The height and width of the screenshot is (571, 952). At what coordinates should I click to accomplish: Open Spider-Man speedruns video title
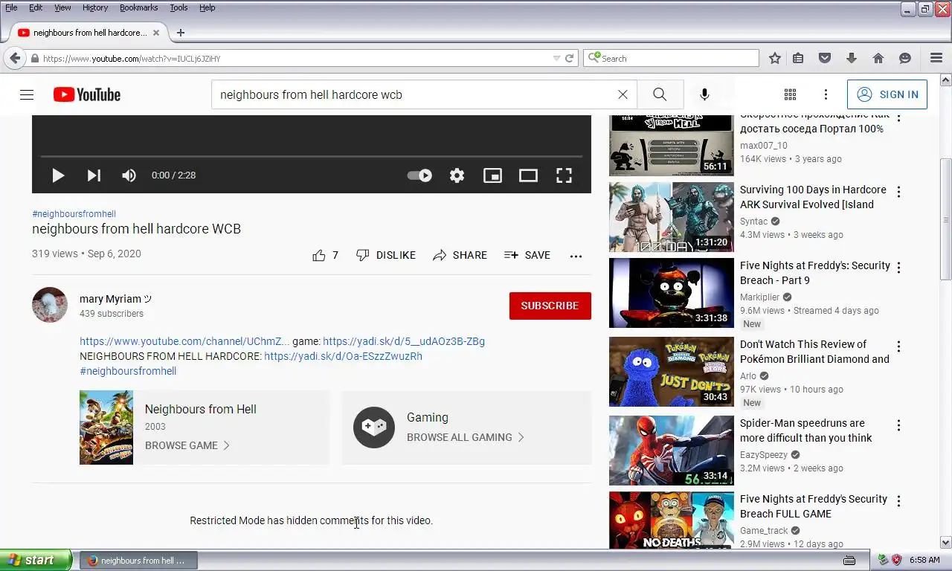tap(805, 430)
